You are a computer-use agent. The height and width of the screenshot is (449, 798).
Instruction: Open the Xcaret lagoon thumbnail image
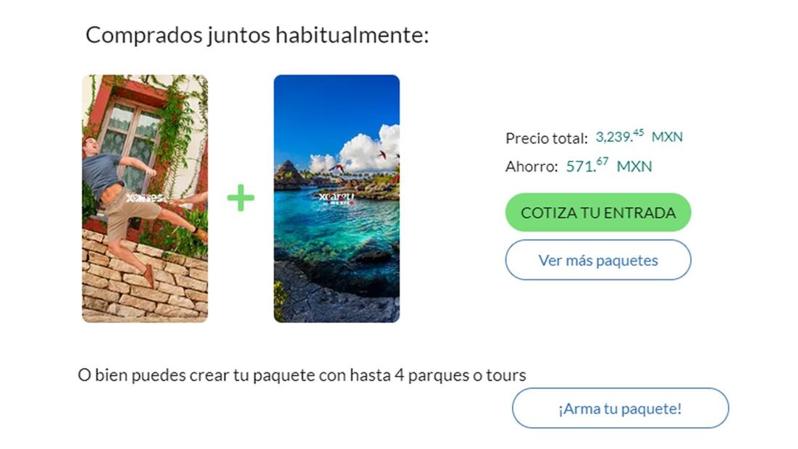(x=337, y=198)
